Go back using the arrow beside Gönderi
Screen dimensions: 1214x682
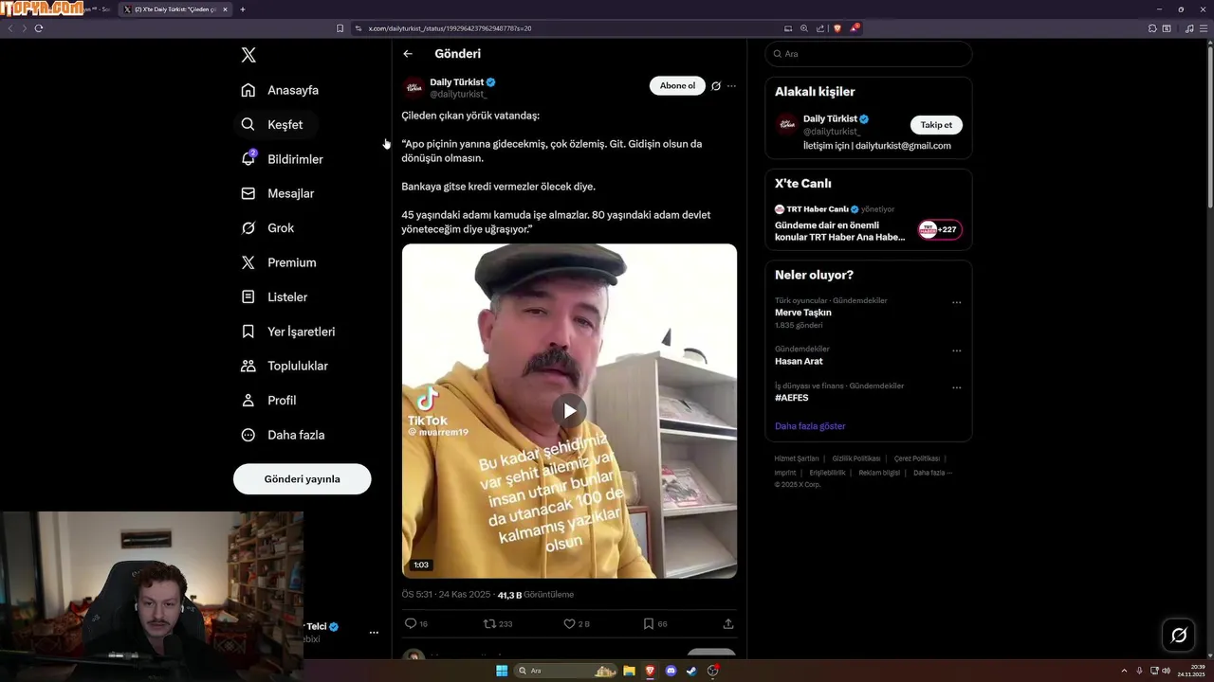(408, 54)
